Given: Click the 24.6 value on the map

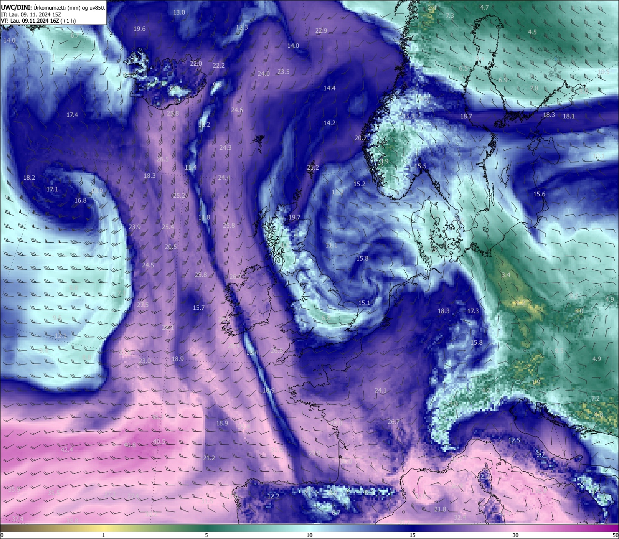Looking at the screenshot, I should click(x=237, y=110).
